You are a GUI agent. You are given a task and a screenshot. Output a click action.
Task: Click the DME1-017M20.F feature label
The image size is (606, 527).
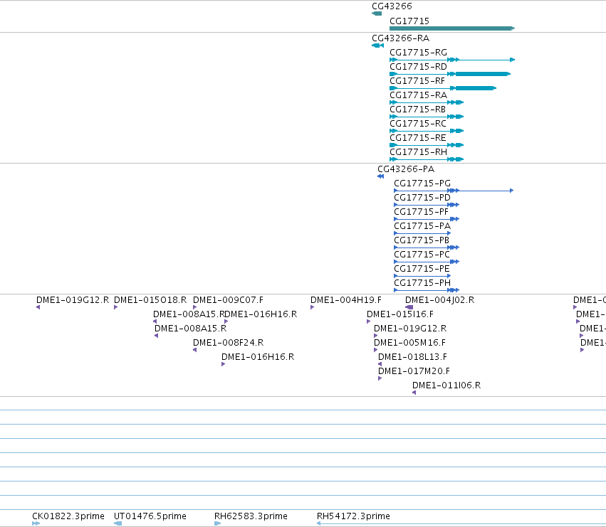pyautogui.click(x=414, y=371)
